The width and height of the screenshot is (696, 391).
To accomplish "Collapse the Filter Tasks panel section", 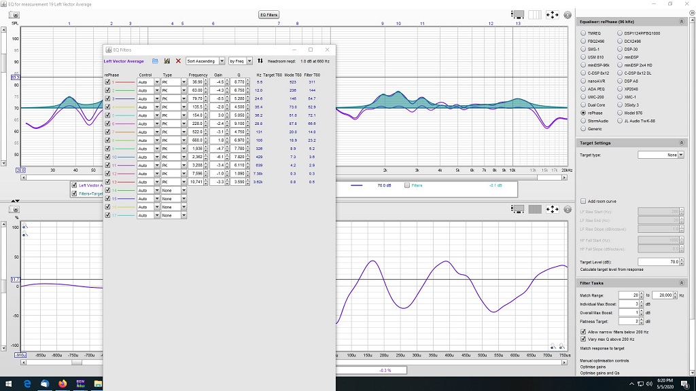I will click(681, 283).
